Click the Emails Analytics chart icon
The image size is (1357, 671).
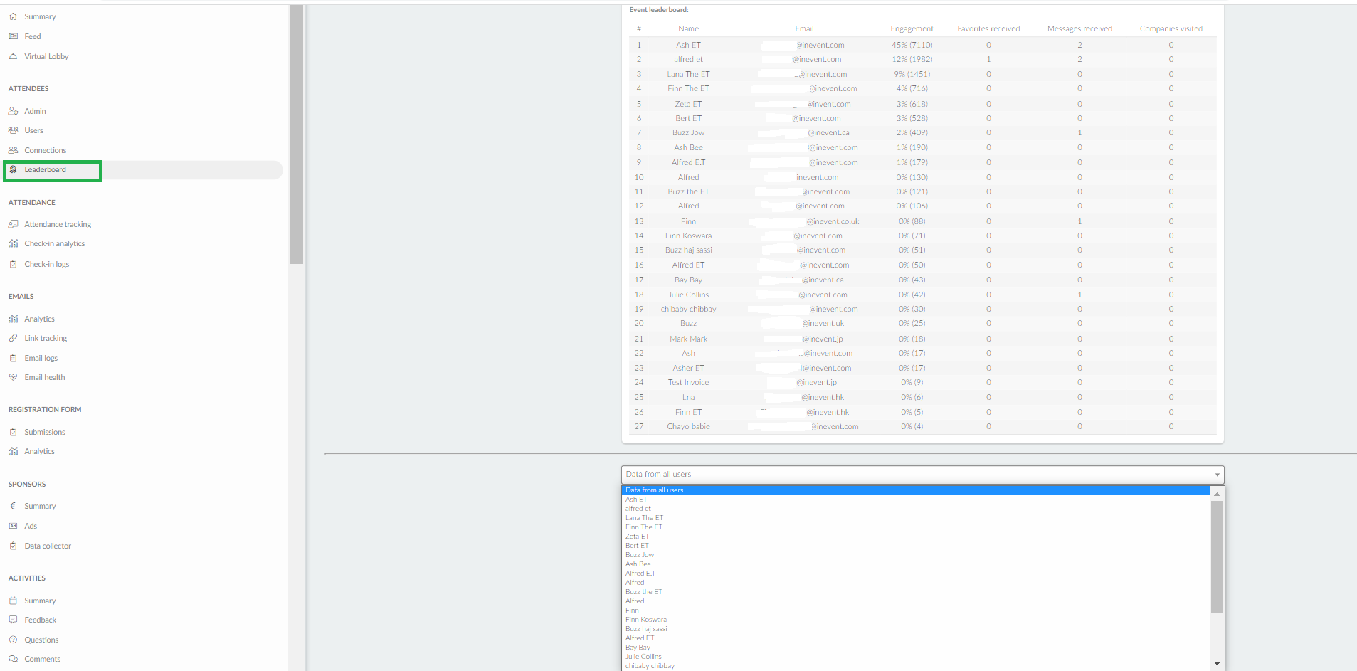[13, 319]
